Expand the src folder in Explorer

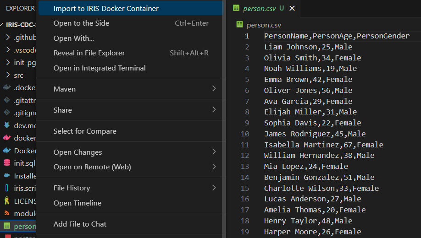click(x=8, y=75)
